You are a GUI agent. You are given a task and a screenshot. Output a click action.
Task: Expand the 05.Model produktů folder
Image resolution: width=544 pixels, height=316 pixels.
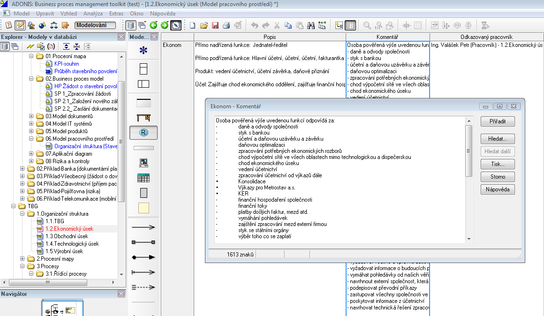31,131
